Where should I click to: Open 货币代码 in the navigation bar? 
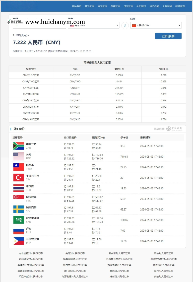[x=154, y=6]
